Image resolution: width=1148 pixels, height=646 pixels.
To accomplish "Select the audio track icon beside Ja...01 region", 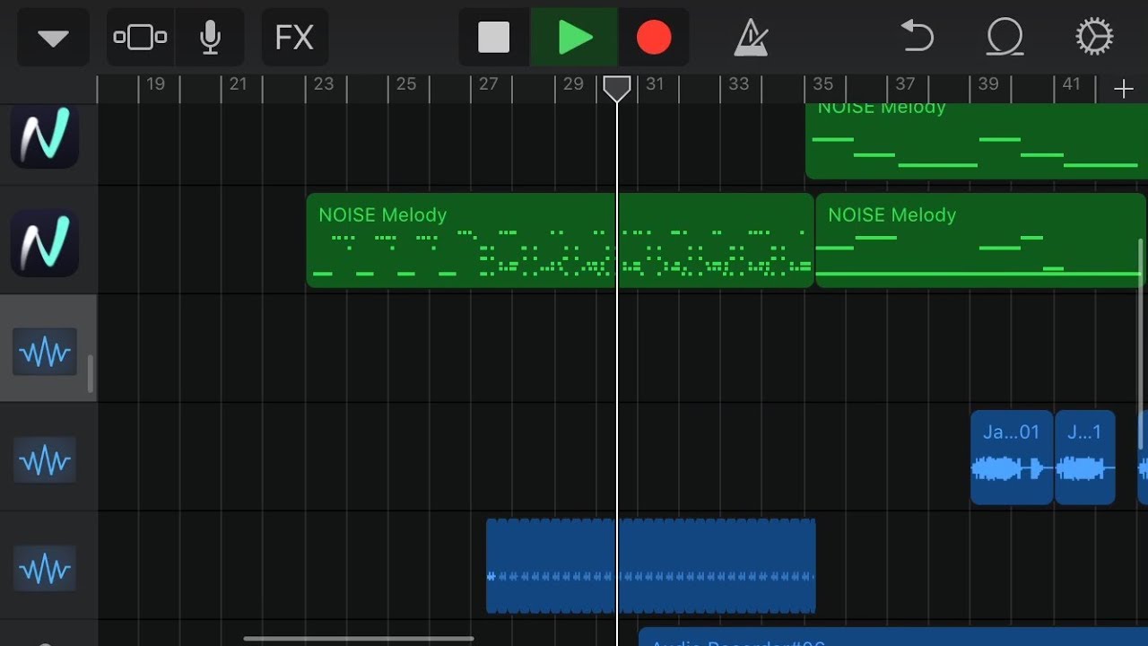I will tap(45, 461).
